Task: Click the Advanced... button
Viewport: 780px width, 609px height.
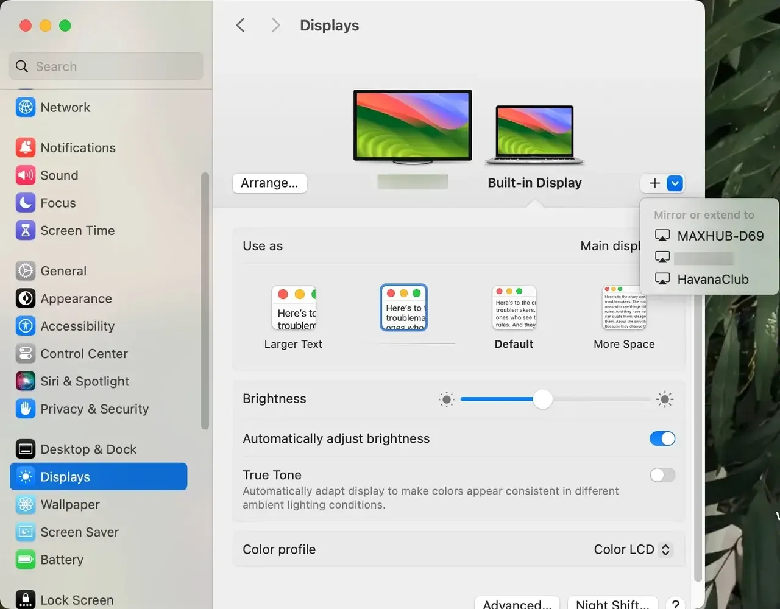Action: click(x=517, y=604)
